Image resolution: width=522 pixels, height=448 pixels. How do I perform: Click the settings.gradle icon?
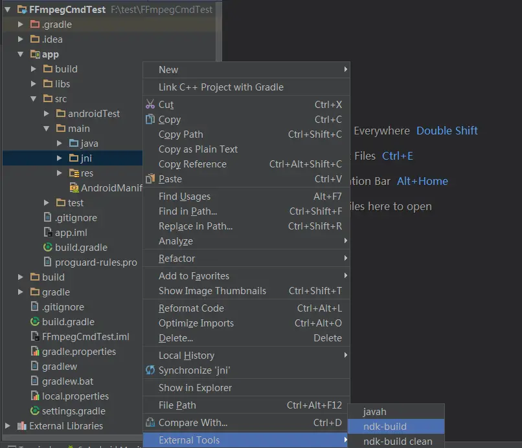click(x=35, y=411)
